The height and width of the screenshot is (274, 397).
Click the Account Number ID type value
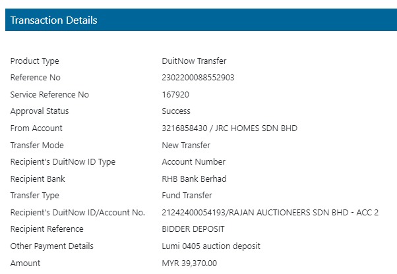click(x=194, y=162)
